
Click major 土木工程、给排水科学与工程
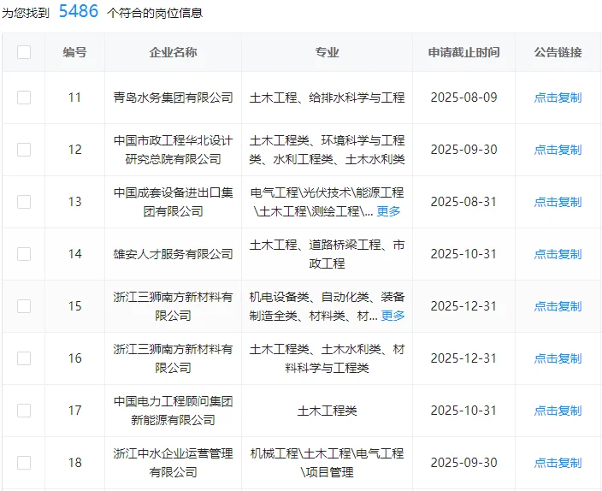pos(328,98)
